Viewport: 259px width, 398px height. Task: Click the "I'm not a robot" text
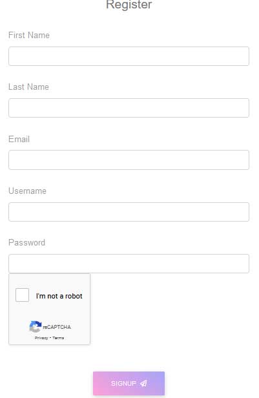click(59, 296)
